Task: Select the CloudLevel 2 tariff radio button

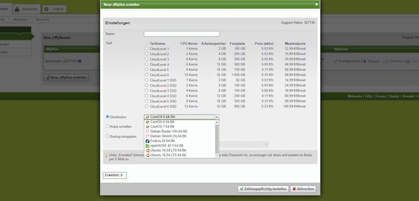Action: (x=146, y=54)
